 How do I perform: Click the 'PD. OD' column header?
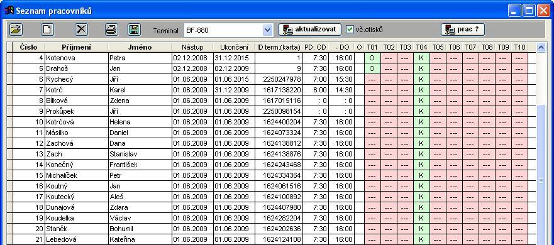coord(316,47)
